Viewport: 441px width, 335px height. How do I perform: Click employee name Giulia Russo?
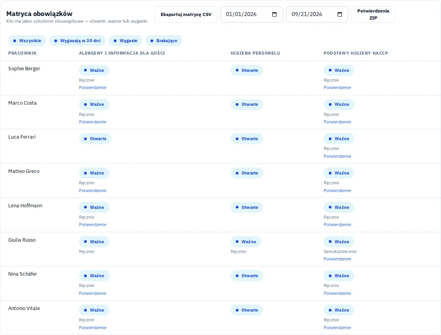[22, 240]
